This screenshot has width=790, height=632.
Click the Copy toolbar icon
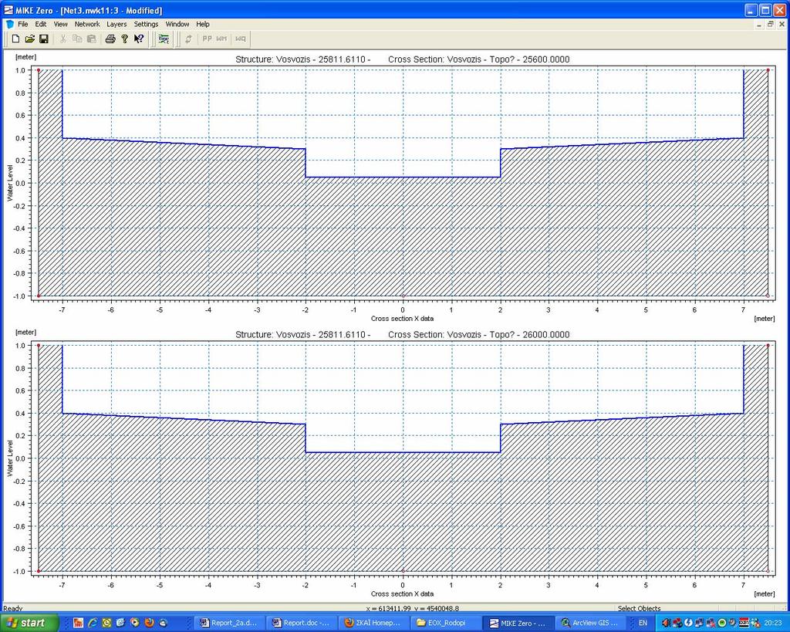point(77,39)
